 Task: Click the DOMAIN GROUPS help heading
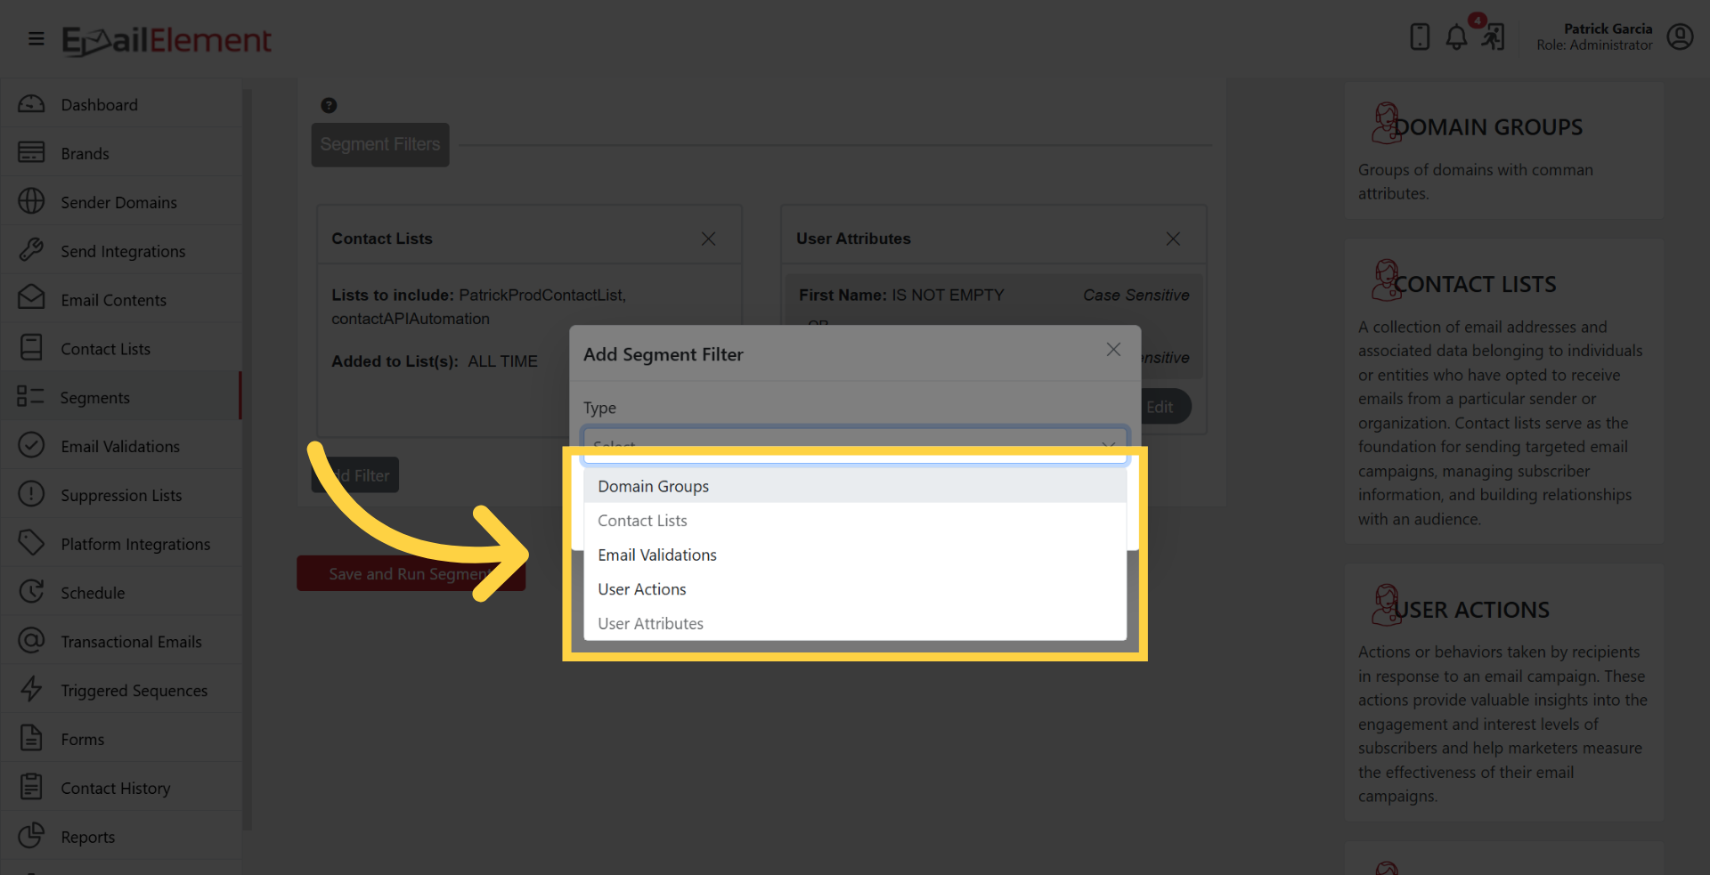[1487, 127]
